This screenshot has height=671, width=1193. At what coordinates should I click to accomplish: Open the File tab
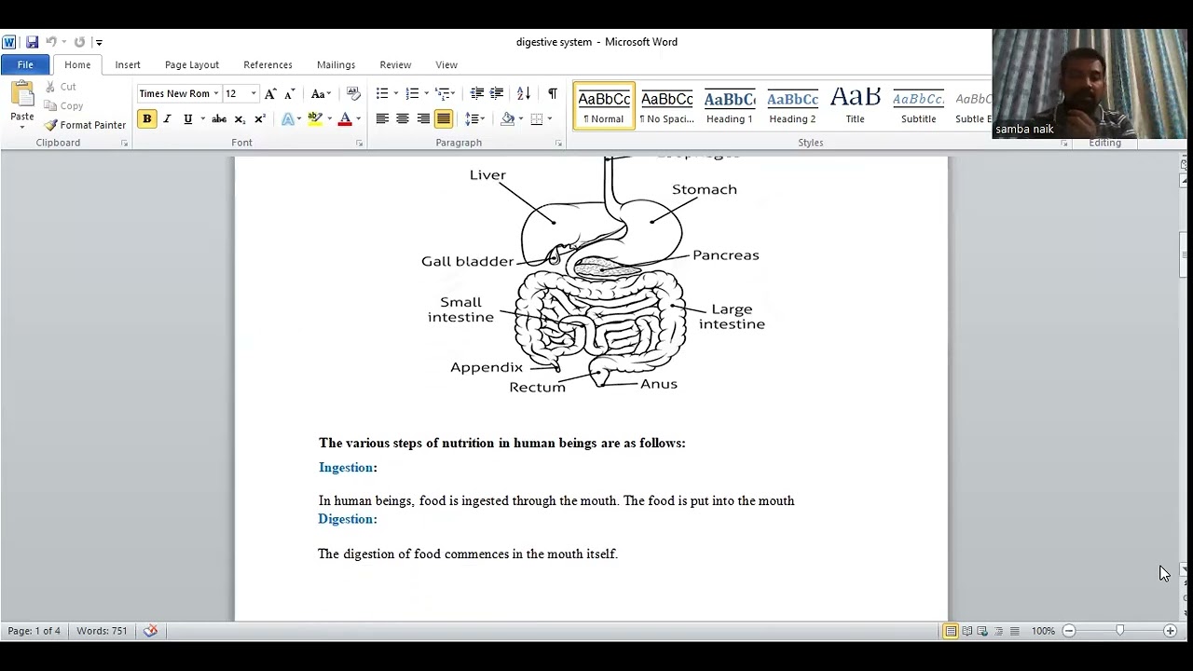click(25, 64)
